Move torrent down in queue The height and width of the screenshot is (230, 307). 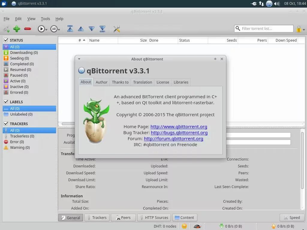92,29
